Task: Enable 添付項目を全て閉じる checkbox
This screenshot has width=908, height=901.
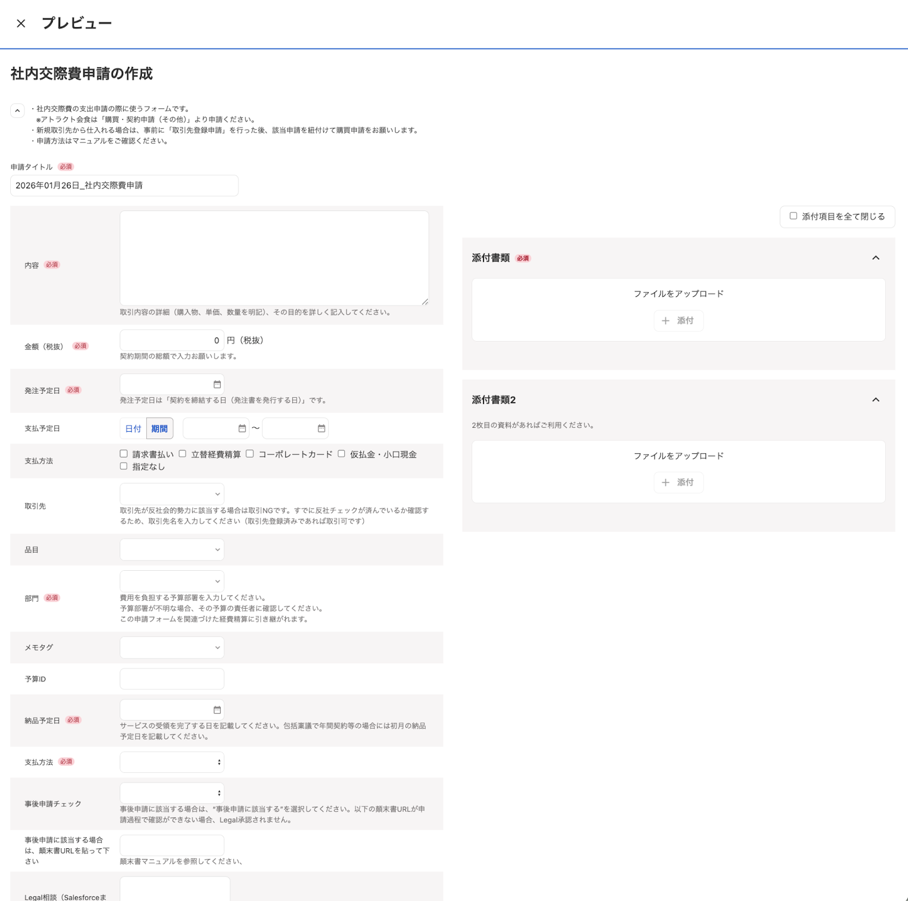Action: (793, 216)
